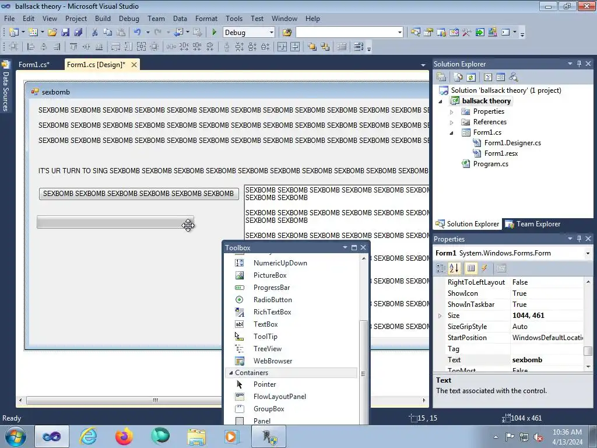Click Refresh icon in Solution Explorer
The height and width of the screenshot is (448, 597).
coord(471,78)
